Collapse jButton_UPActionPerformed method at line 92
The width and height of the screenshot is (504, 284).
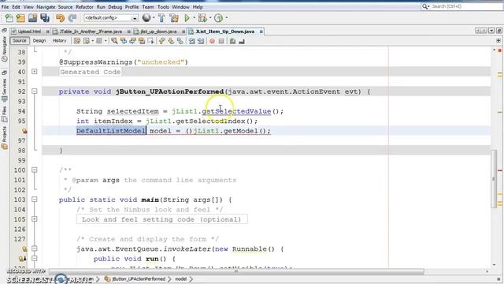pos(35,92)
